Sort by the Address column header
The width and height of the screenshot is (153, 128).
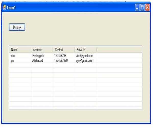pyautogui.click(x=42, y=50)
